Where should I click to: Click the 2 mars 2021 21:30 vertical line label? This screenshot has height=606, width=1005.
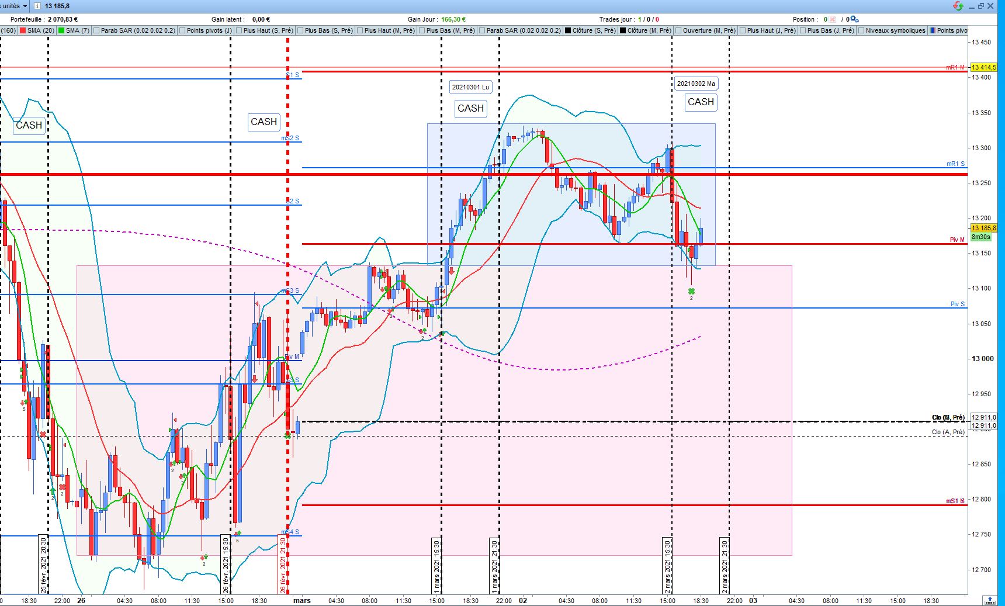click(725, 566)
